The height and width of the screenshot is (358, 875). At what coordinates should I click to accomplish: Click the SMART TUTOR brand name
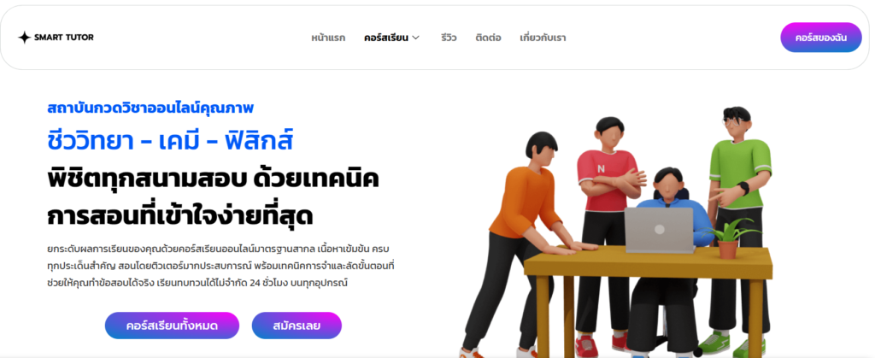click(63, 38)
